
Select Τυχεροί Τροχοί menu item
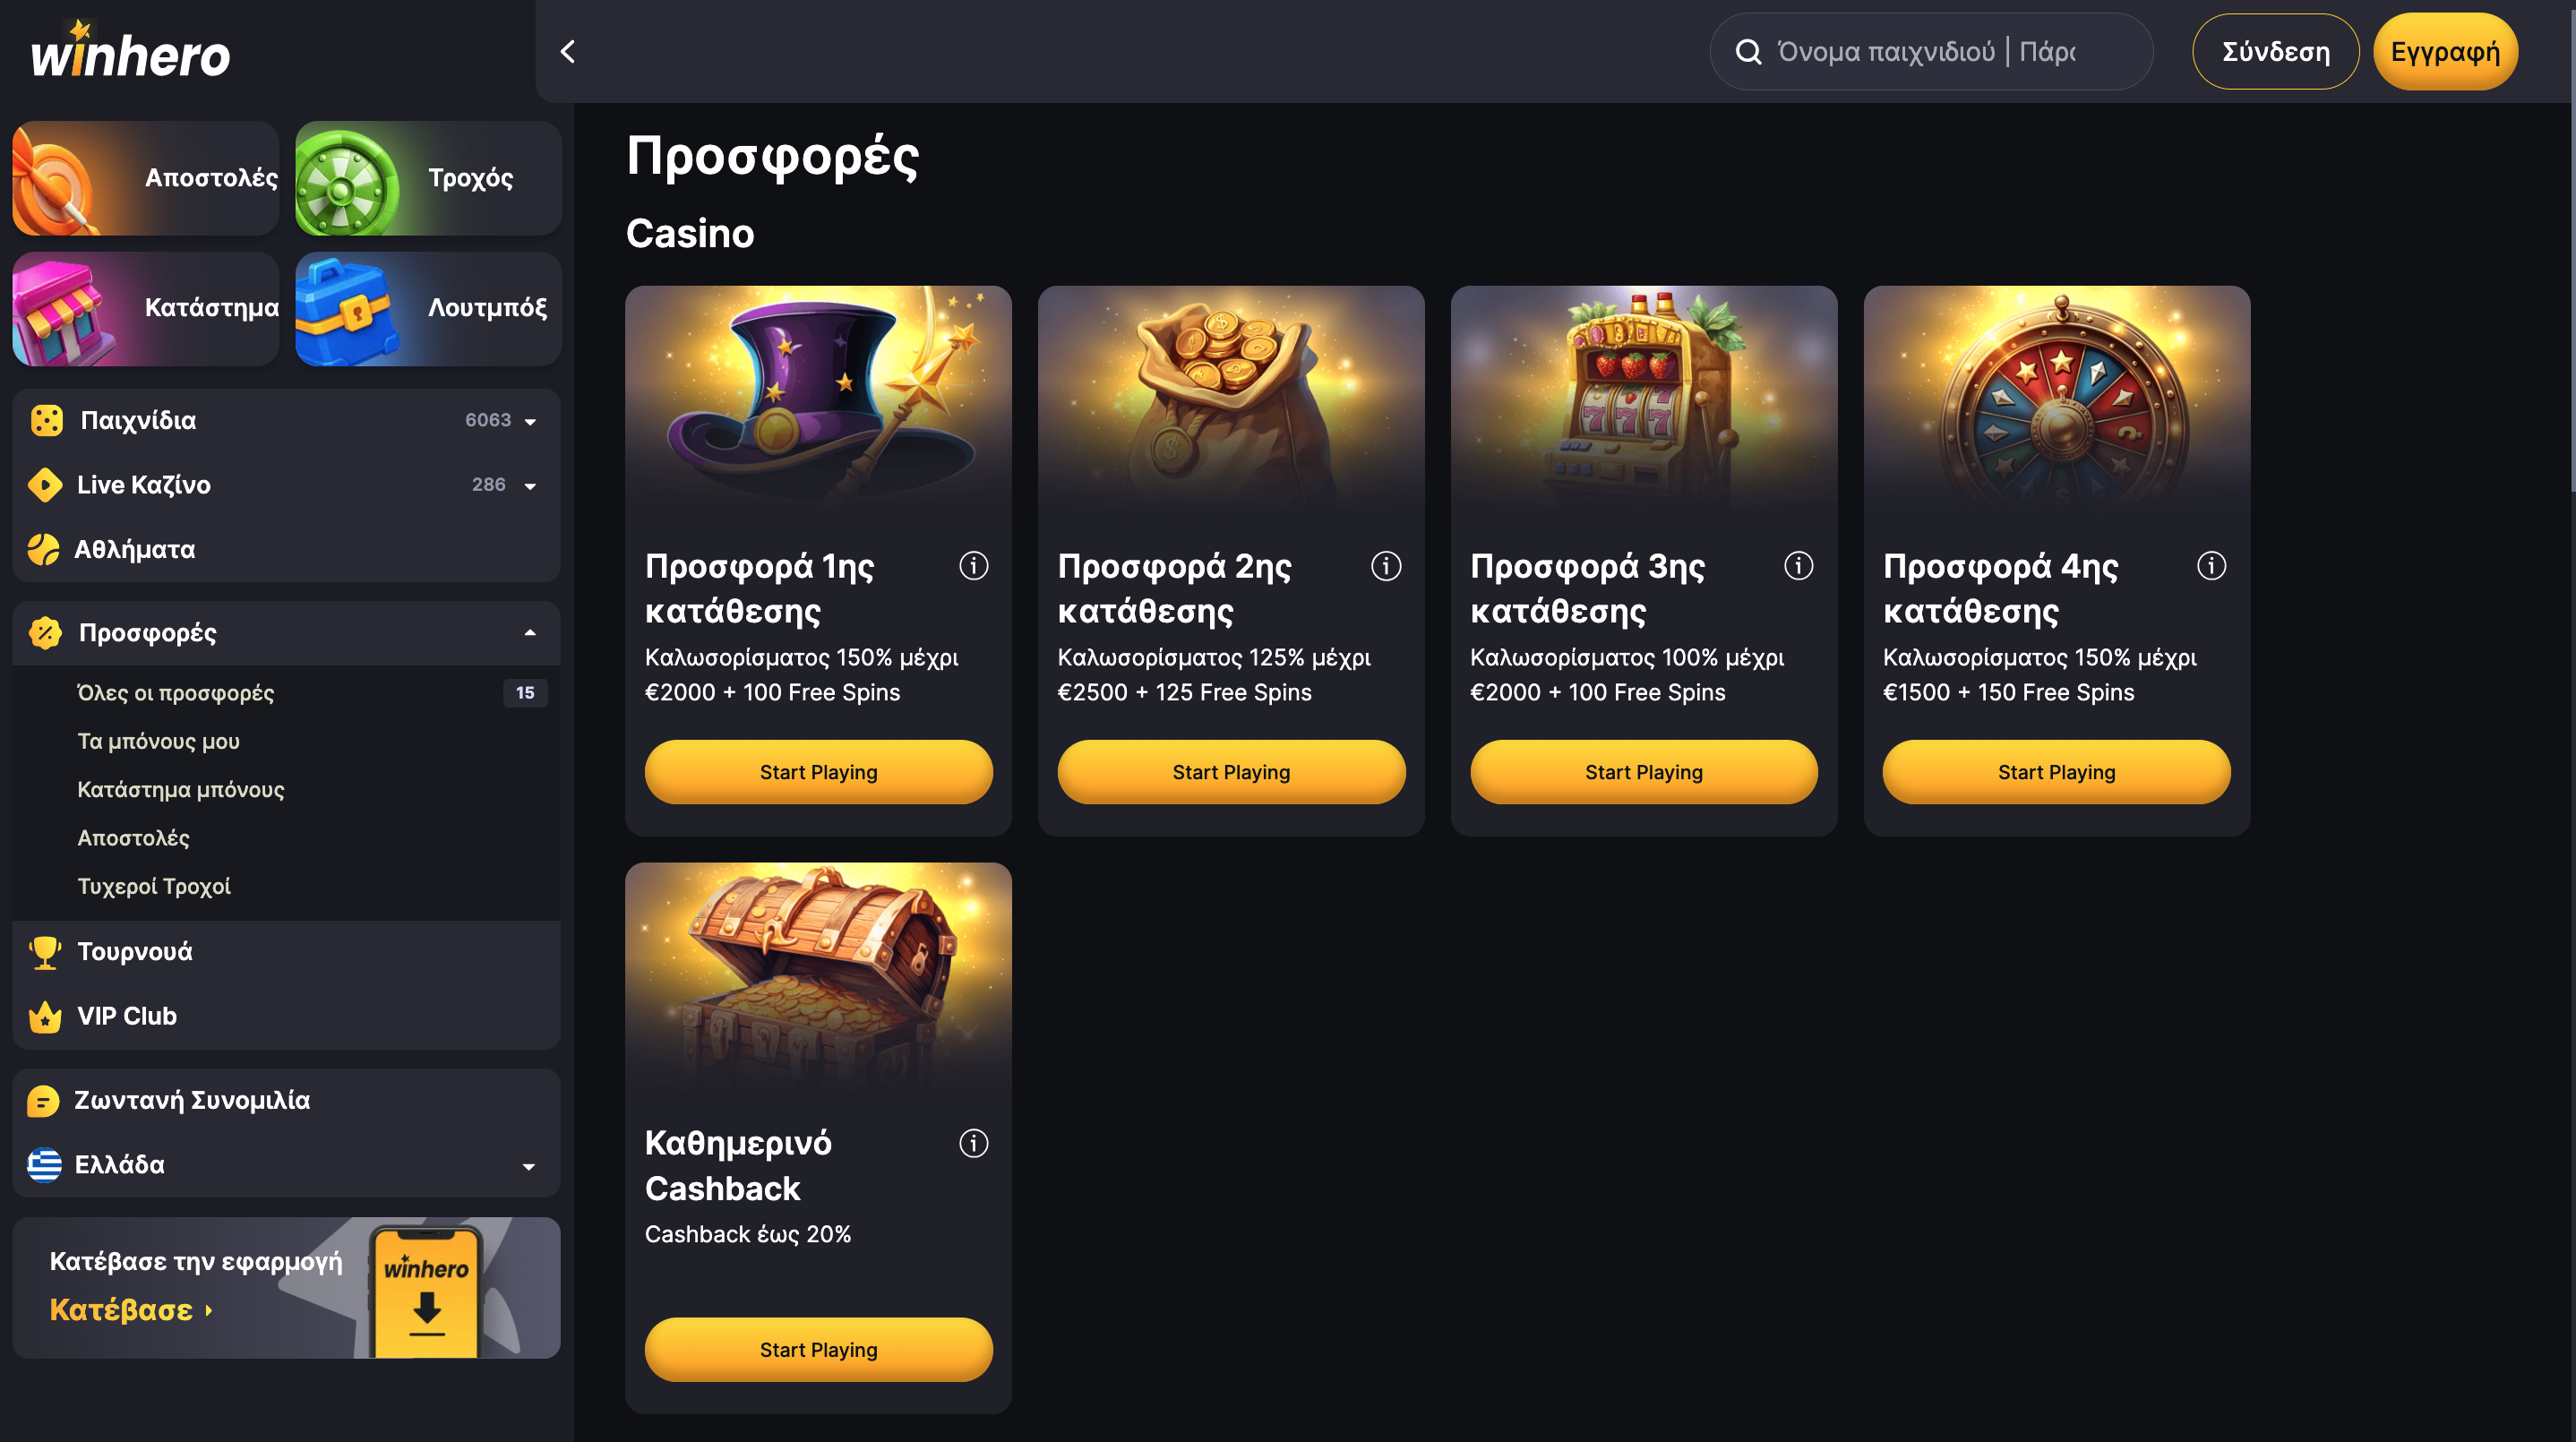coord(154,886)
